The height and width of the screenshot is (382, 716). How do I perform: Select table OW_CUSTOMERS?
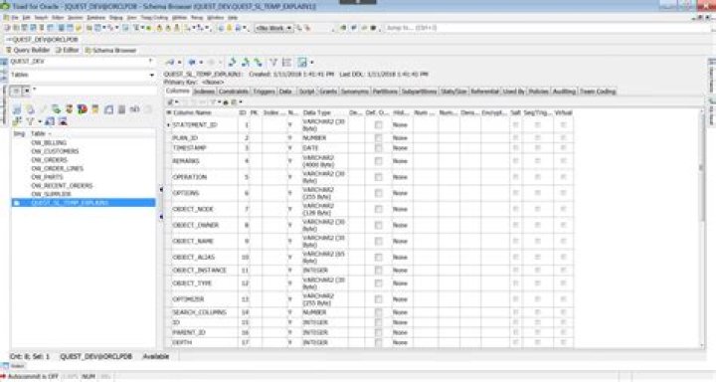[55, 151]
